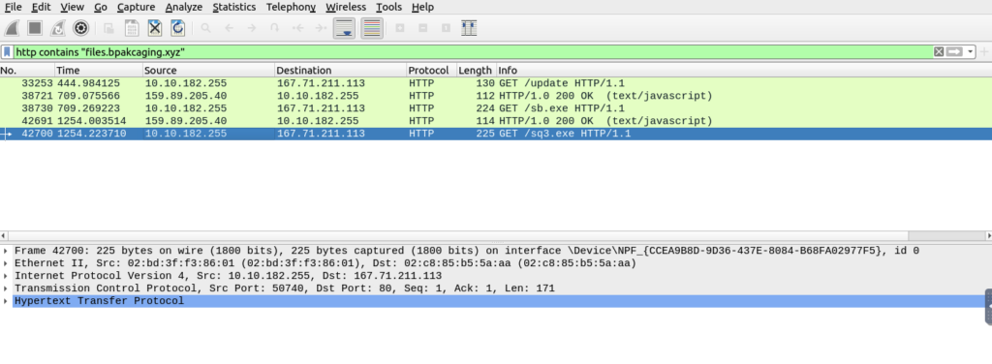This screenshot has height=364, width=992.
Task: Sort packets by No. column
Action: pos(27,70)
